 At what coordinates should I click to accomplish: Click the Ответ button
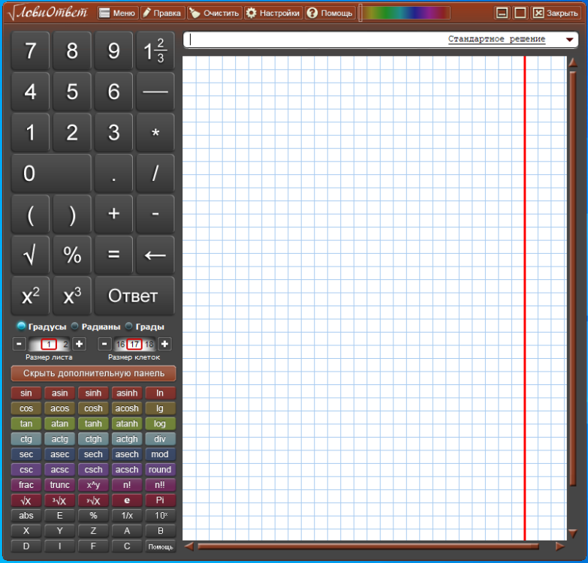tap(134, 296)
